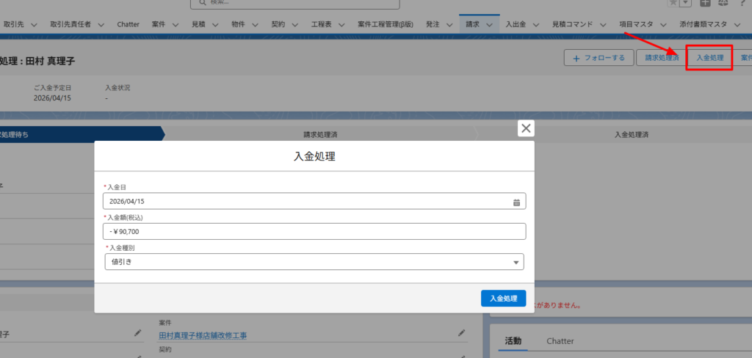Viewport: 752px width, 358px height.
Task: Switch to the Chatter navigation tab
Action: 128,25
